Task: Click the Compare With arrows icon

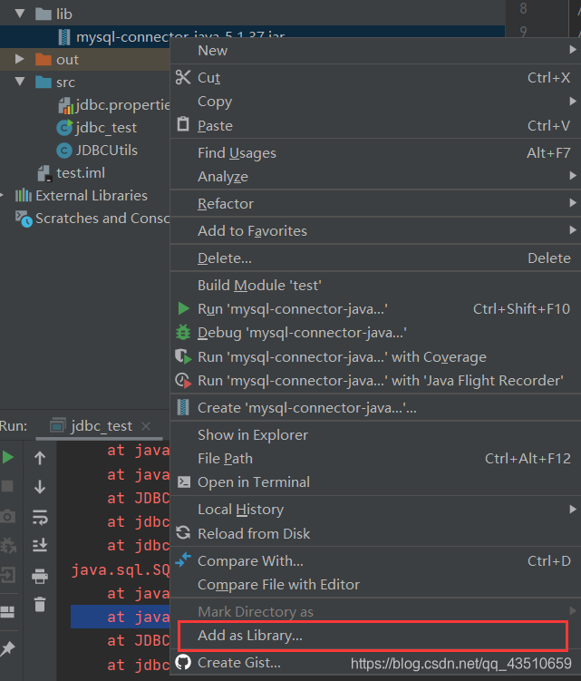Action: [183, 559]
